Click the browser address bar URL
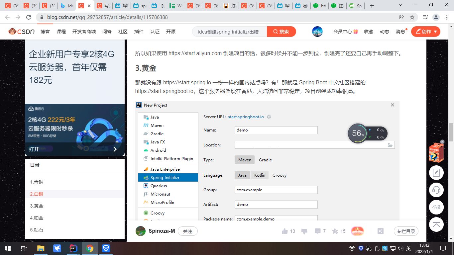The image size is (454, 255). click(107, 17)
